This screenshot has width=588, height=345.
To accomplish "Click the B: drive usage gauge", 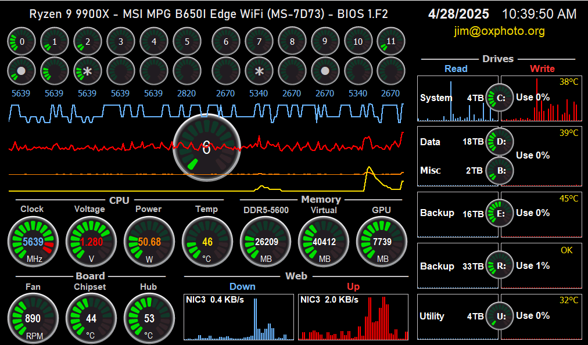I will click(x=500, y=171).
